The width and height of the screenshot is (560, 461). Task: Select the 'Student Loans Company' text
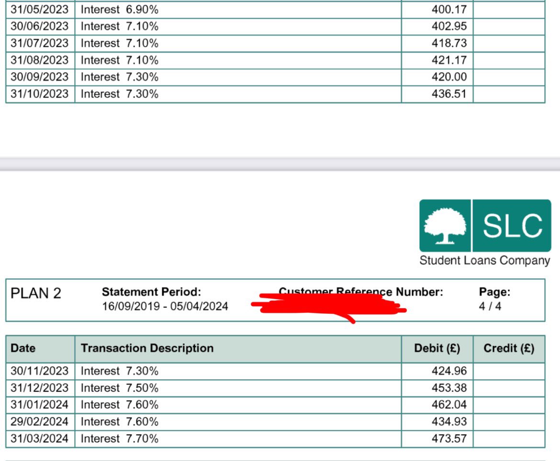(485, 261)
